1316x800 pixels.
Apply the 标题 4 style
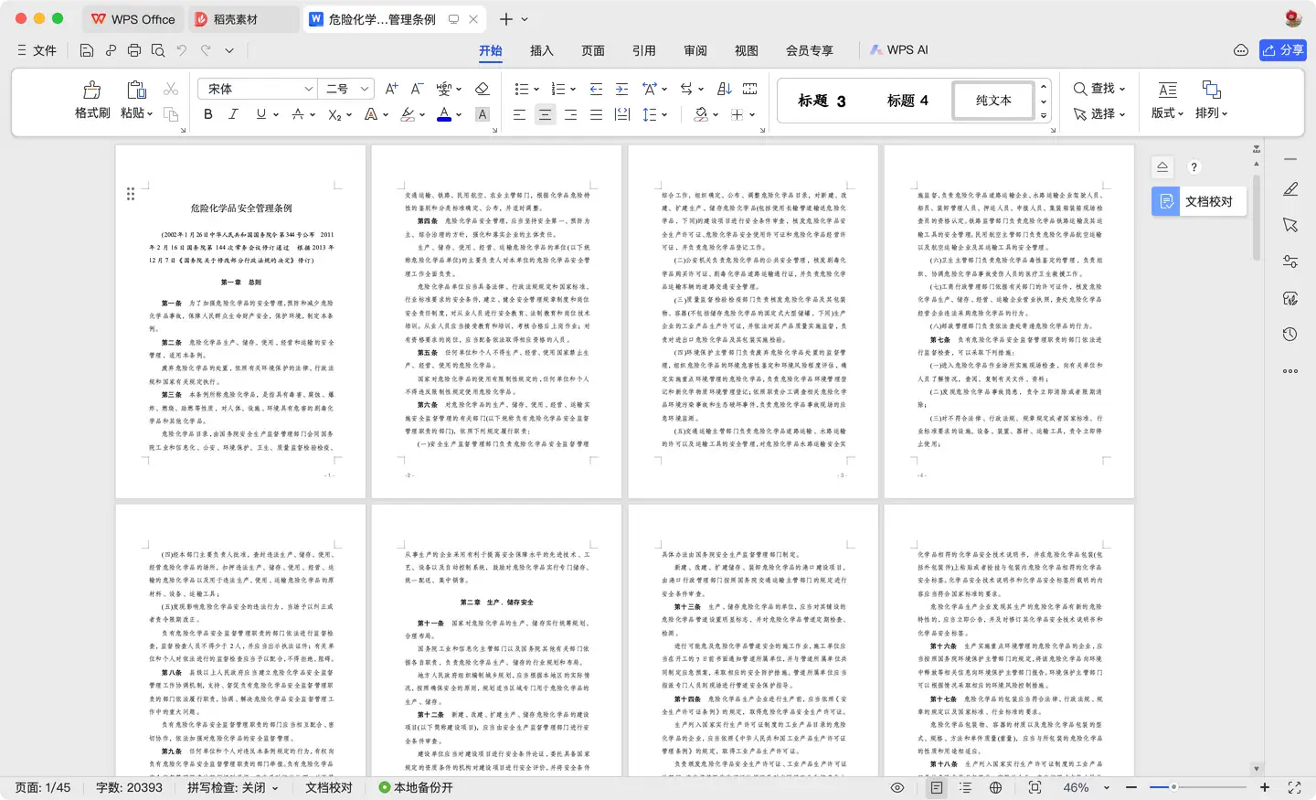pyautogui.click(x=907, y=101)
